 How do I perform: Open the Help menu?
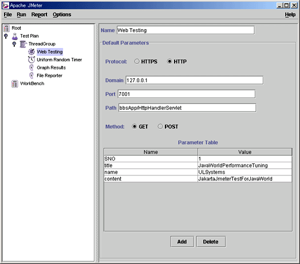[x=290, y=15]
